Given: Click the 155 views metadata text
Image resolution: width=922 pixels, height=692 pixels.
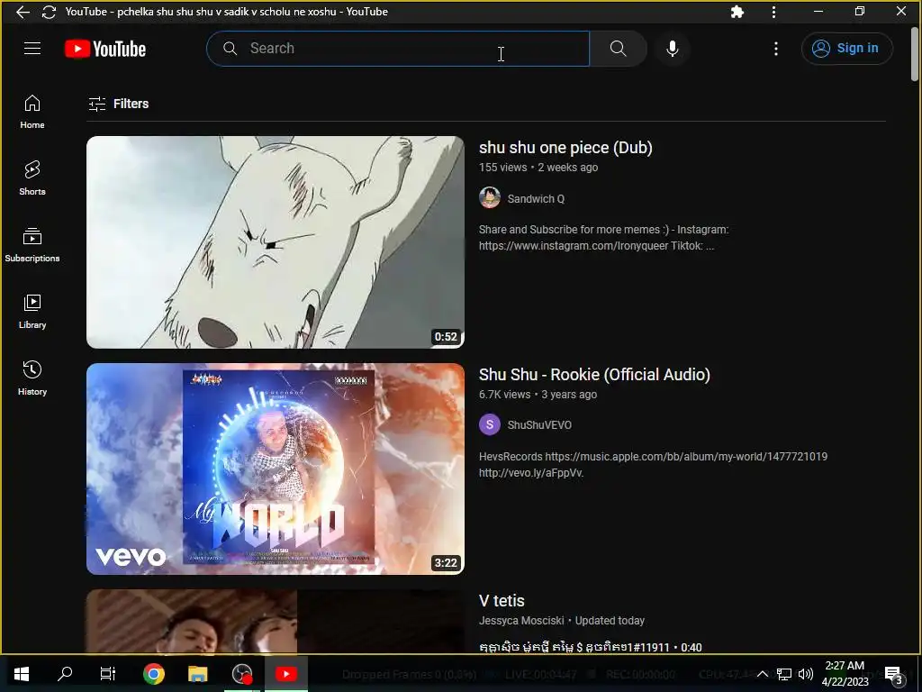Looking at the screenshot, I should tap(502, 167).
